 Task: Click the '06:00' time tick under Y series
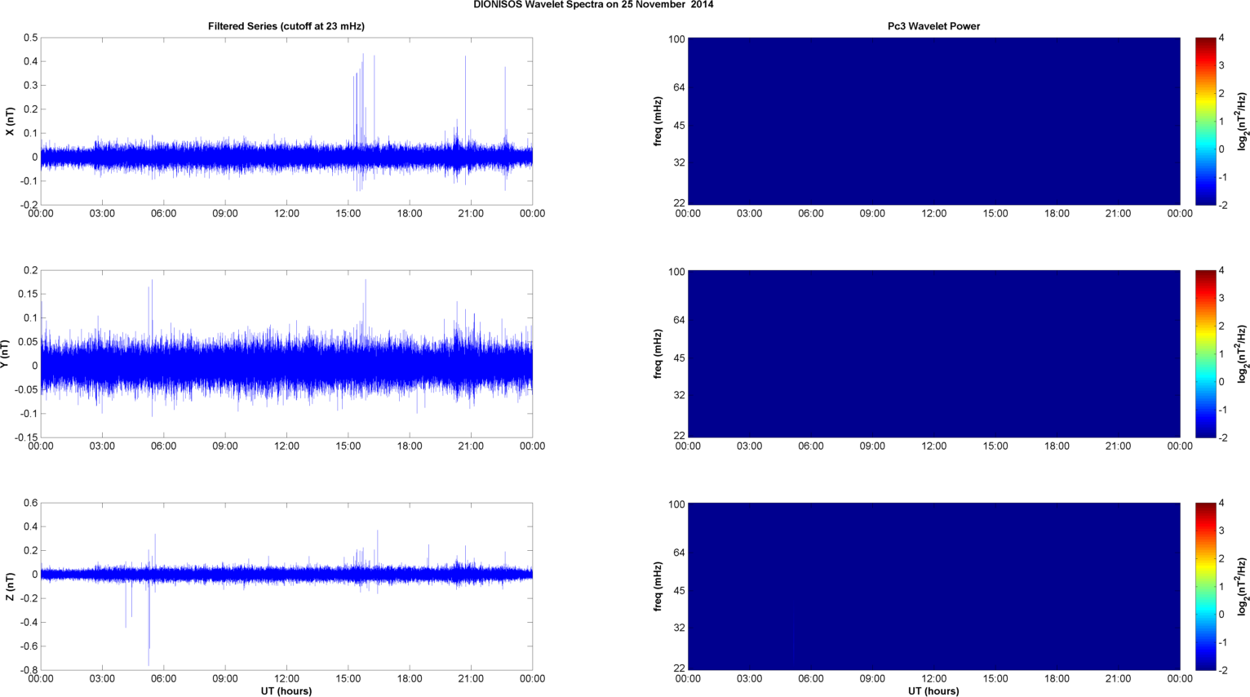click(164, 446)
